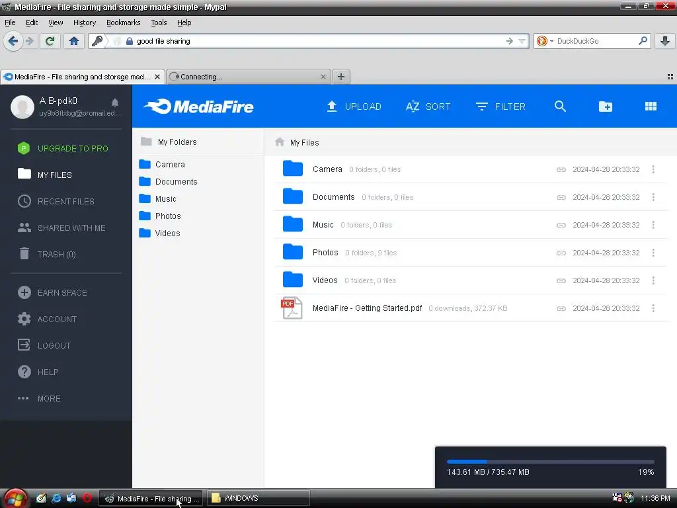Click the key icon in address bar
The image size is (677, 508).
coord(98,41)
